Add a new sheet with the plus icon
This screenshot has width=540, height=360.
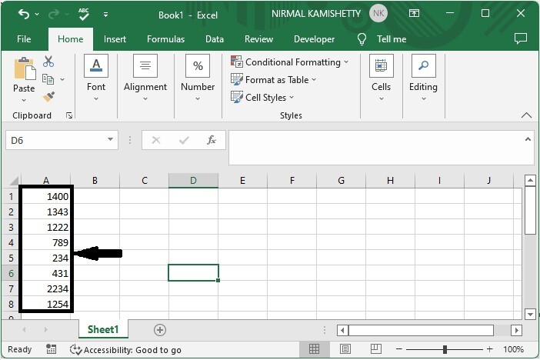(160, 329)
